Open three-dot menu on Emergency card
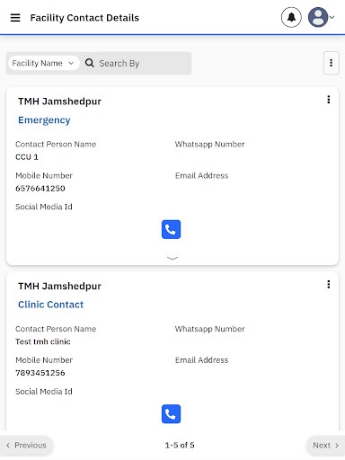The width and height of the screenshot is (345, 460). pos(329,100)
